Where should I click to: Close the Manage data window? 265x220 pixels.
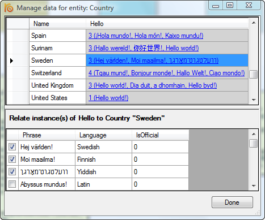pos(249,5)
